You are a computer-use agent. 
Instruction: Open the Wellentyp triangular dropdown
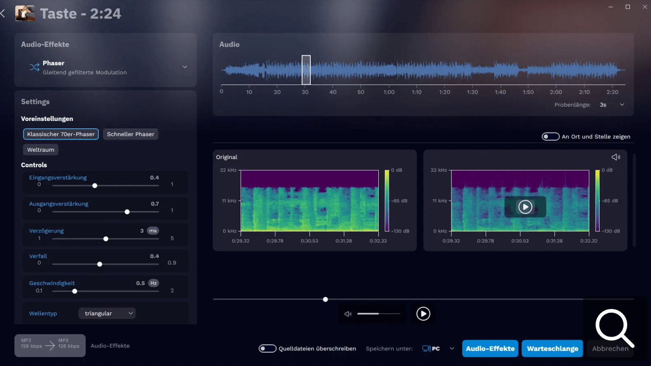[107, 313]
